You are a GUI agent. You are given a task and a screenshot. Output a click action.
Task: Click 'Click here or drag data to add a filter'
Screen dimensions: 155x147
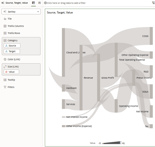[66, 3]
